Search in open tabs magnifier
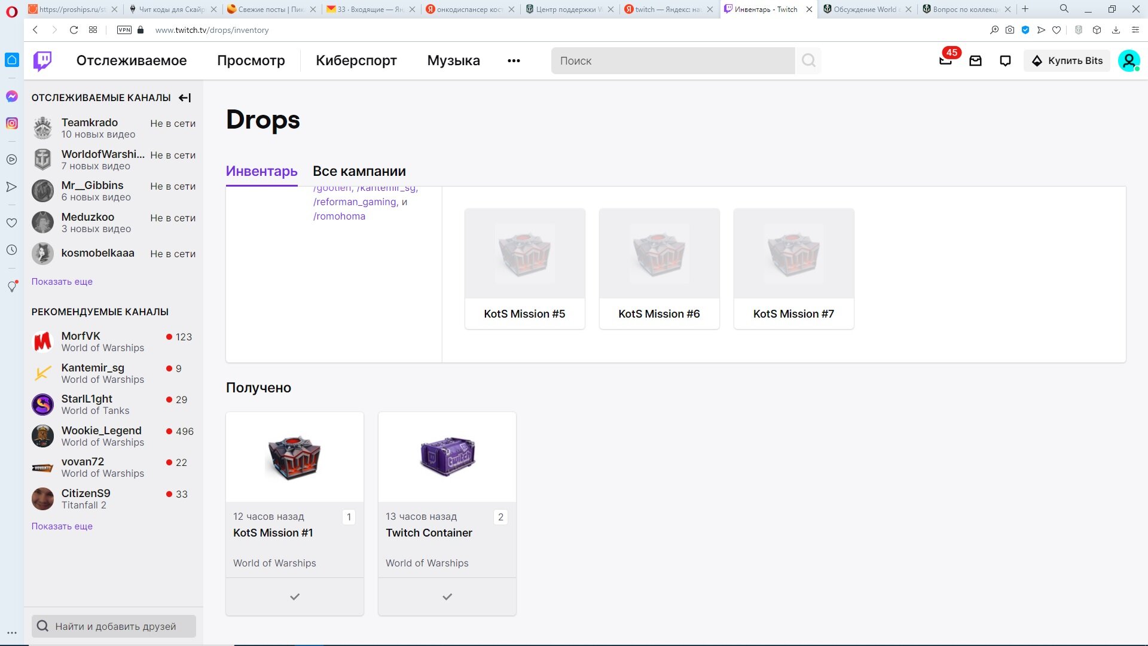 point(1064,9)
